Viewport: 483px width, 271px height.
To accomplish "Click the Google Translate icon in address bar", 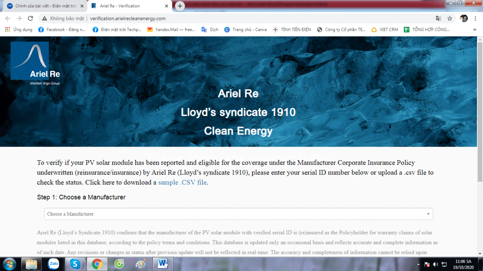I will 438,18.
